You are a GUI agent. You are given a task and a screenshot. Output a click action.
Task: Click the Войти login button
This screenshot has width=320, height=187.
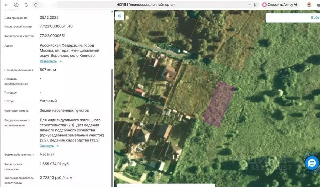(315, 18)
